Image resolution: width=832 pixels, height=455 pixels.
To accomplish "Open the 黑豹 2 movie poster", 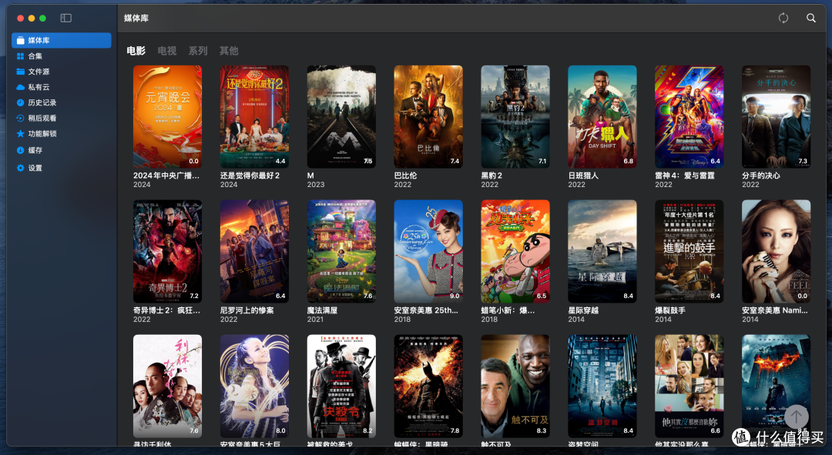I will [x=515, y=117].
